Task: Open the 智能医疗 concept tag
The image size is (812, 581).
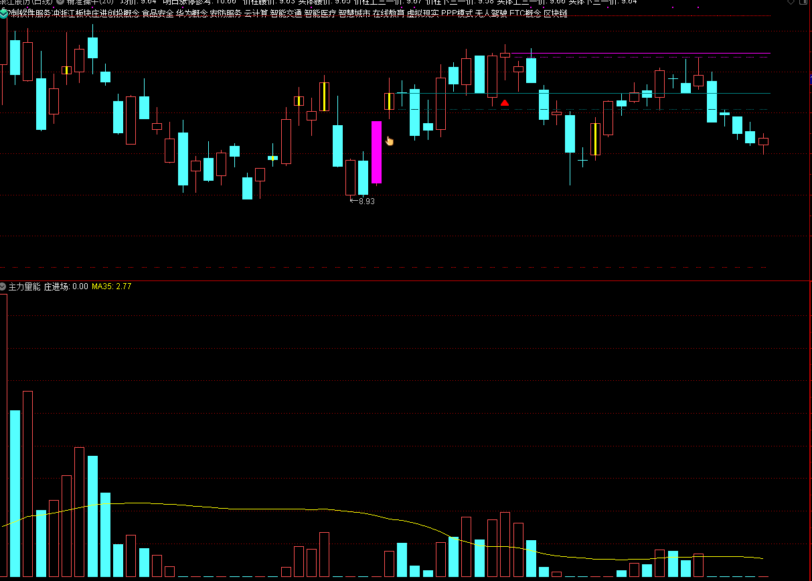Action: [320, 13]
